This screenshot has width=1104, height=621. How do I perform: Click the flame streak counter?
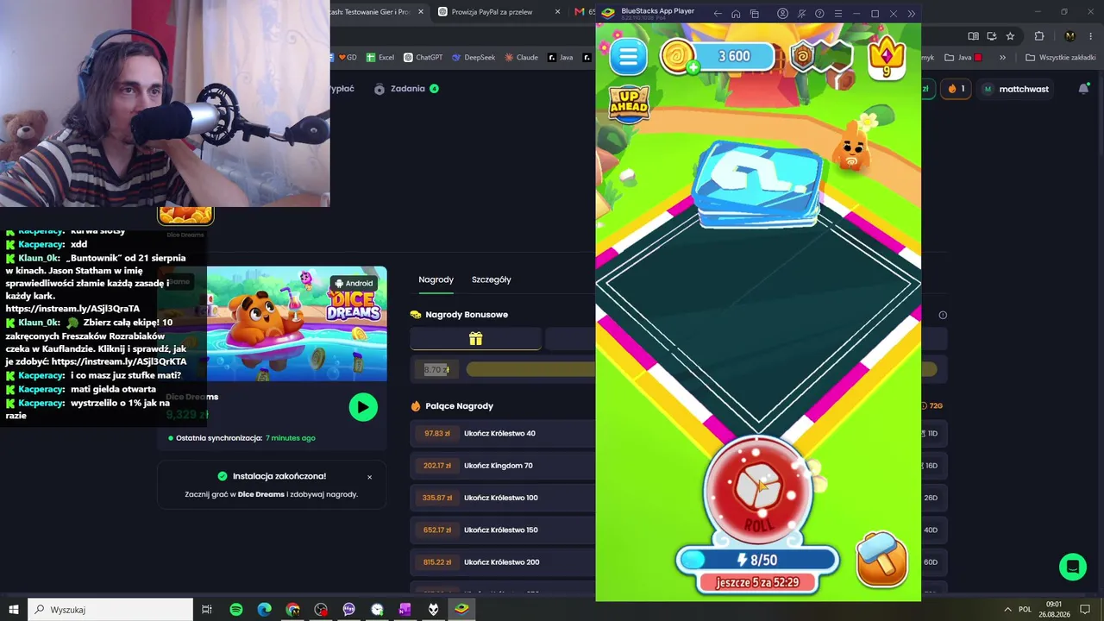click(x=956, y=89)
